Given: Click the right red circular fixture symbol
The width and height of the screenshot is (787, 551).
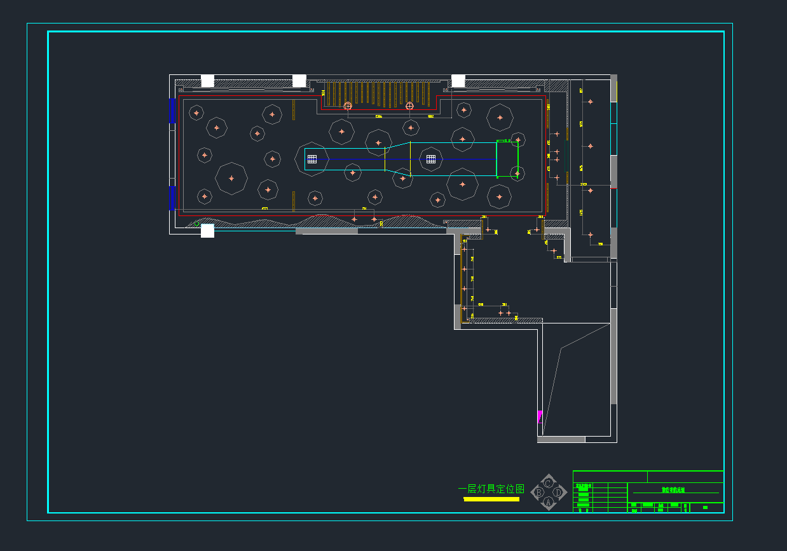Looking at the screenshot, I should point(409,106).
